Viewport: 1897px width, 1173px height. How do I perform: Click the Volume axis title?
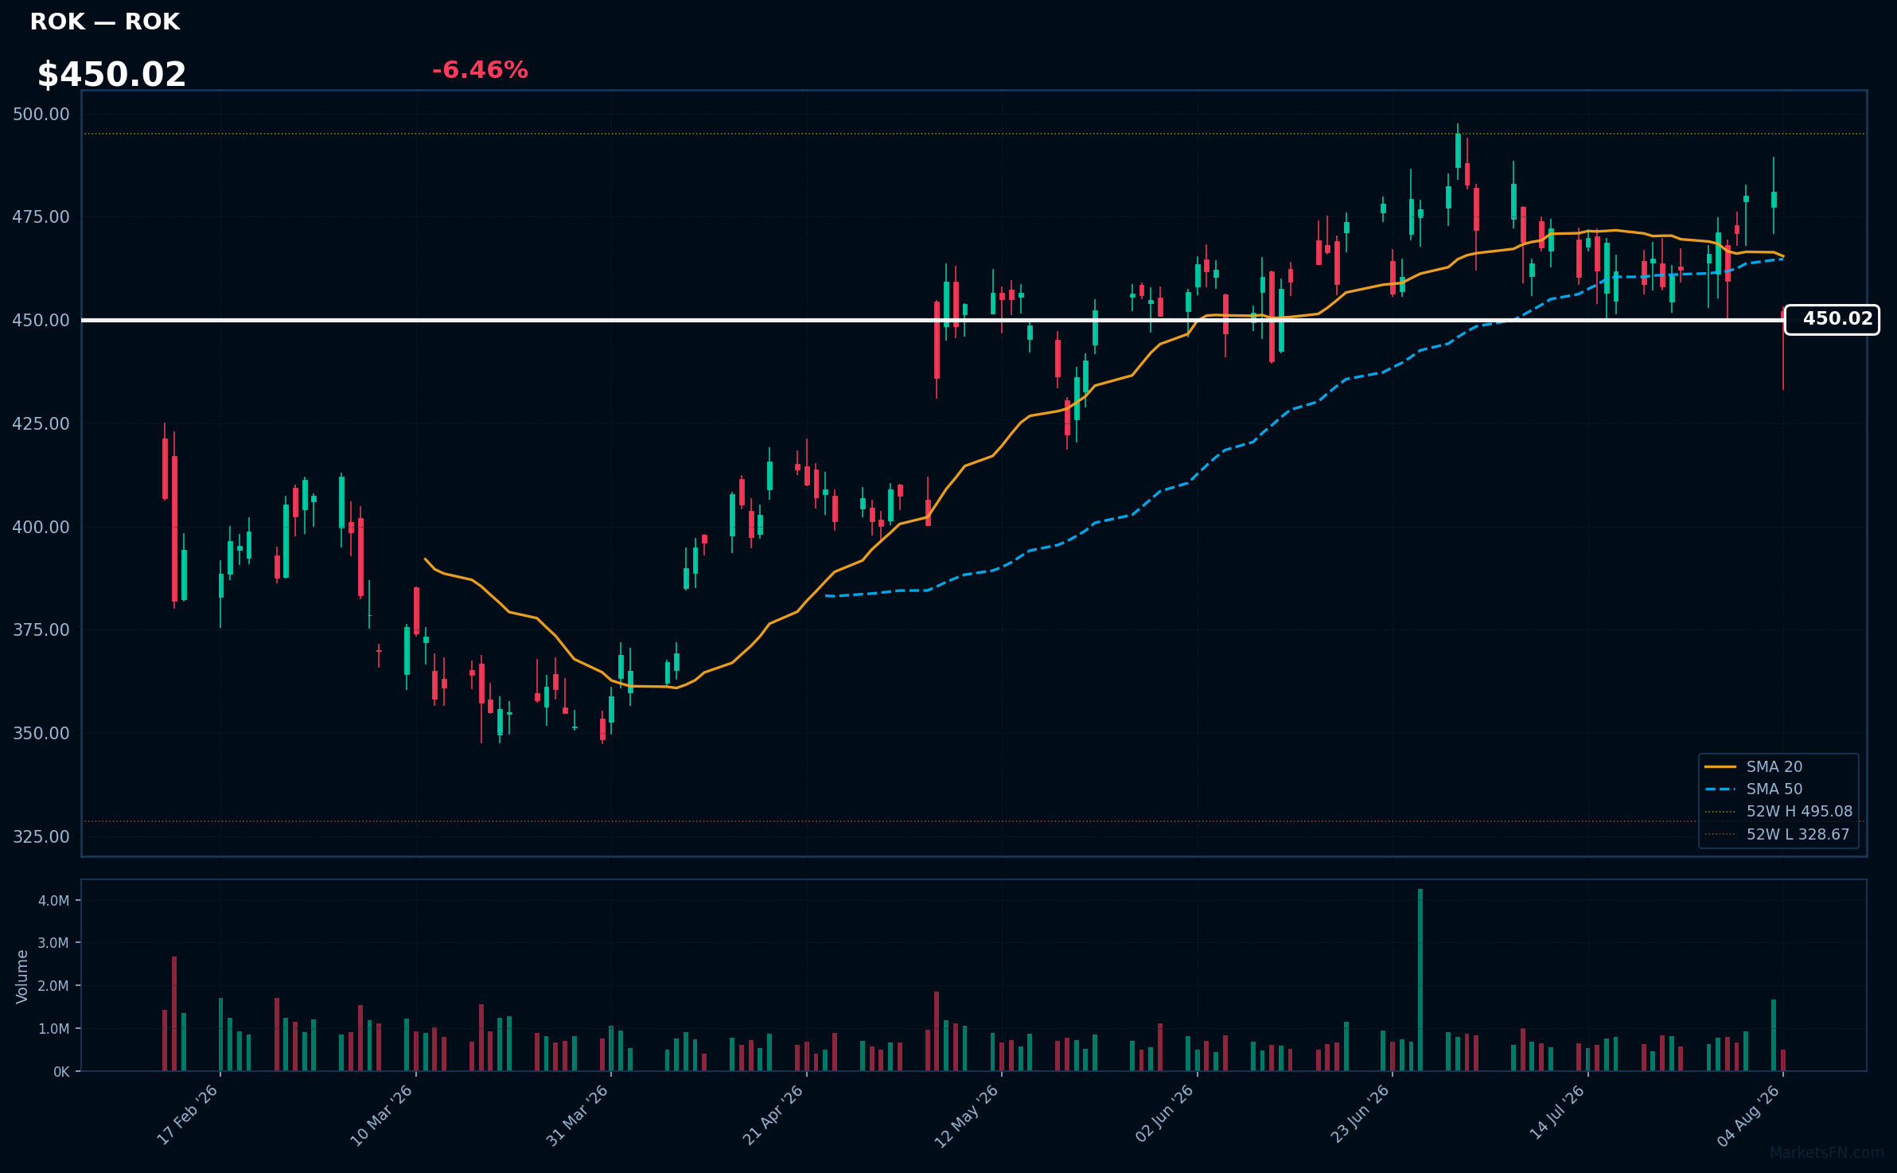(22, 976)
